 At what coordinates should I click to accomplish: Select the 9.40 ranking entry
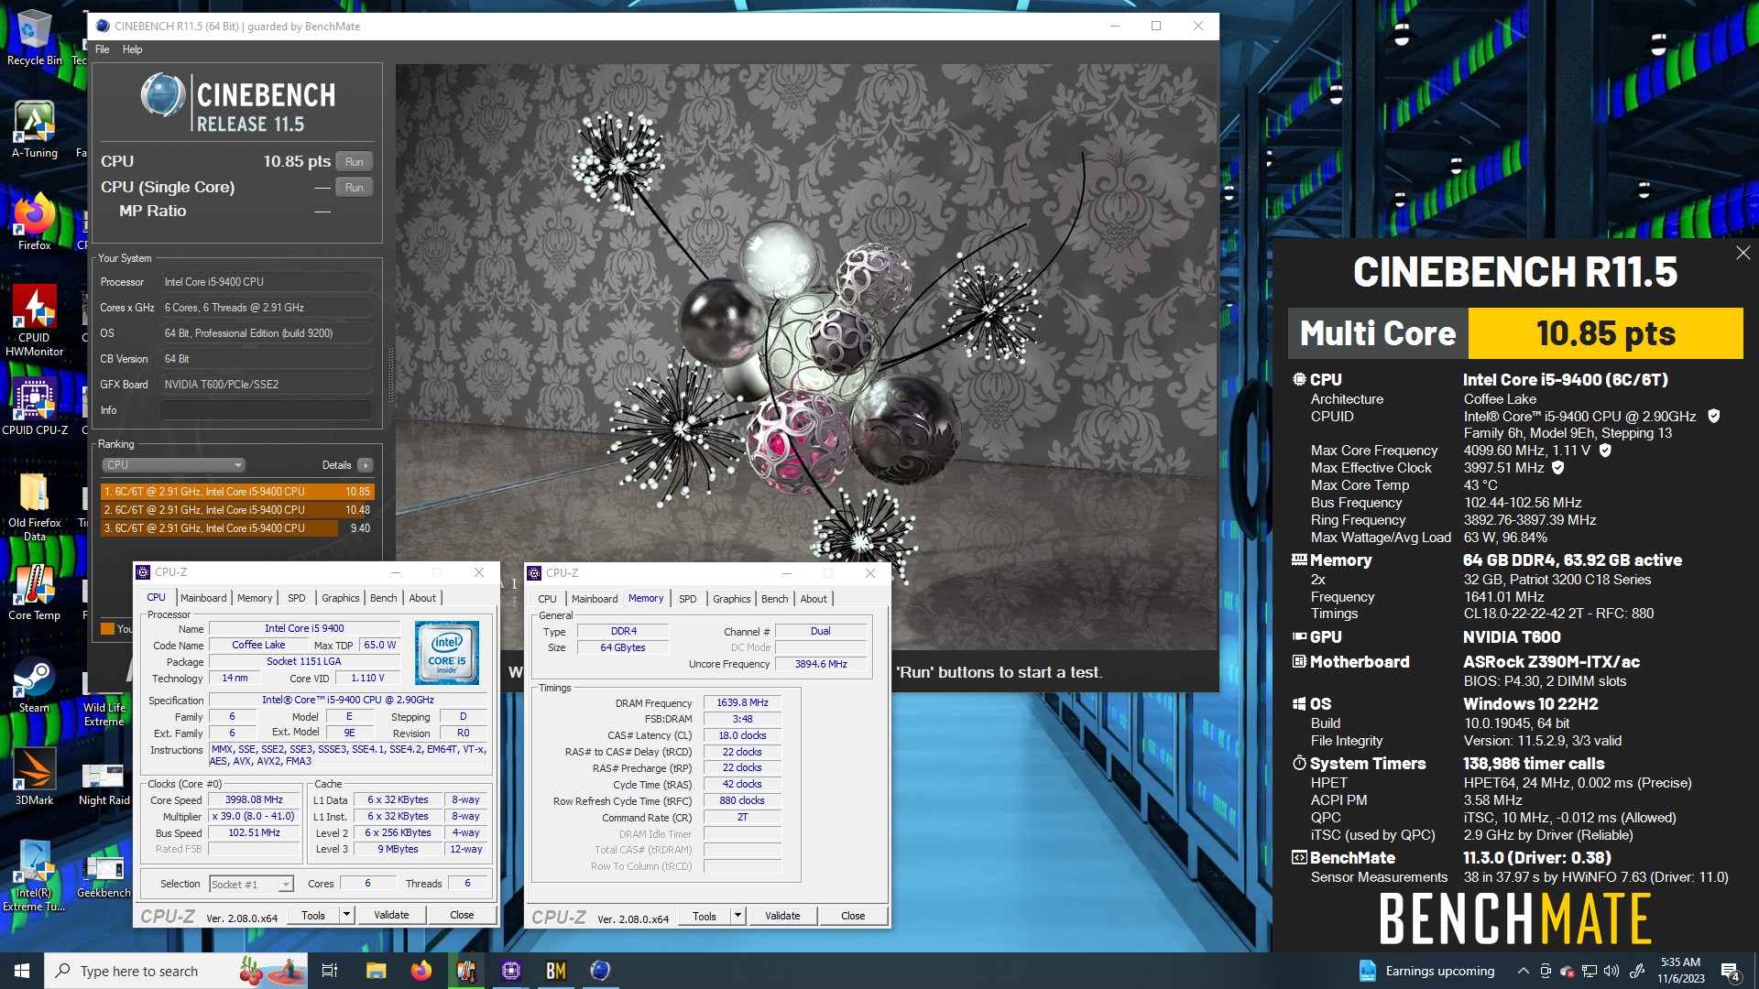pyautogui.click(x=237, y=528)
